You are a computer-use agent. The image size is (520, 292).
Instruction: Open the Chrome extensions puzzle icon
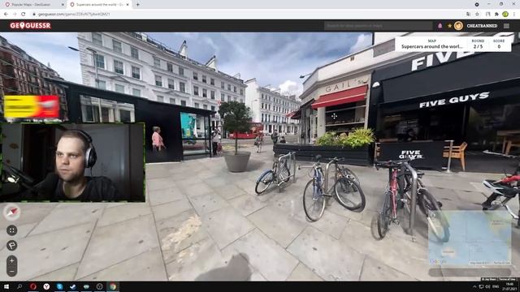[x=496, y=15]
